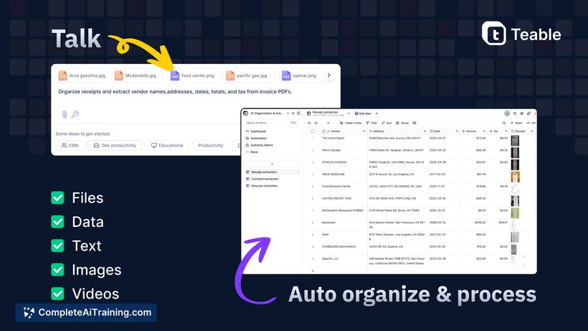
Task: Select the openai.png file chip
Action: coord(305,75)
